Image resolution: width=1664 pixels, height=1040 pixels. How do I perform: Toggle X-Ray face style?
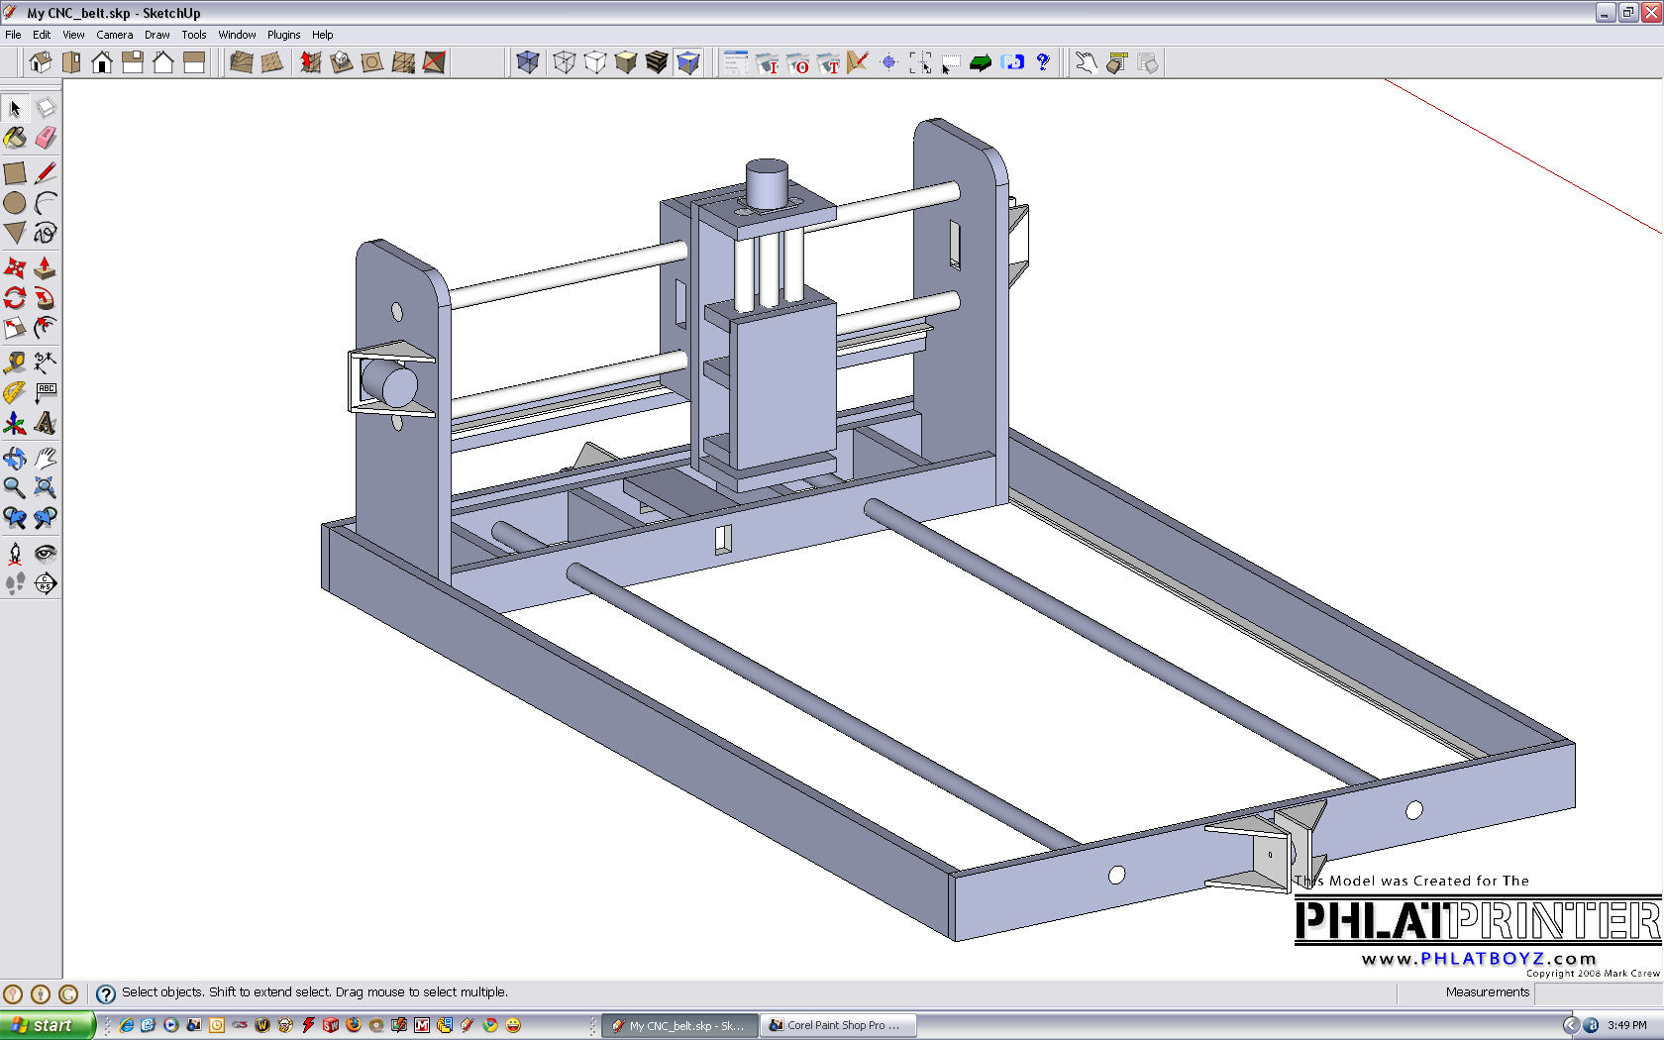pyautogui.click(x=528, y=62)
